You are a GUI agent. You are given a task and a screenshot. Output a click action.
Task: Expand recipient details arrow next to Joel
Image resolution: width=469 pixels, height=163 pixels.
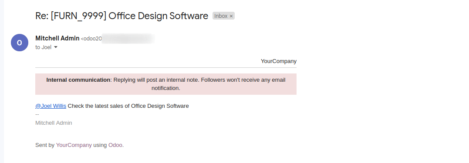coord(55,47)
